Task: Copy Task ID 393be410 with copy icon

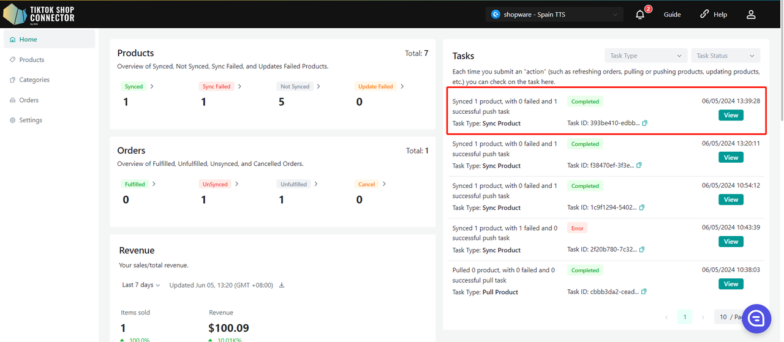Action: [x=644, y=123]
